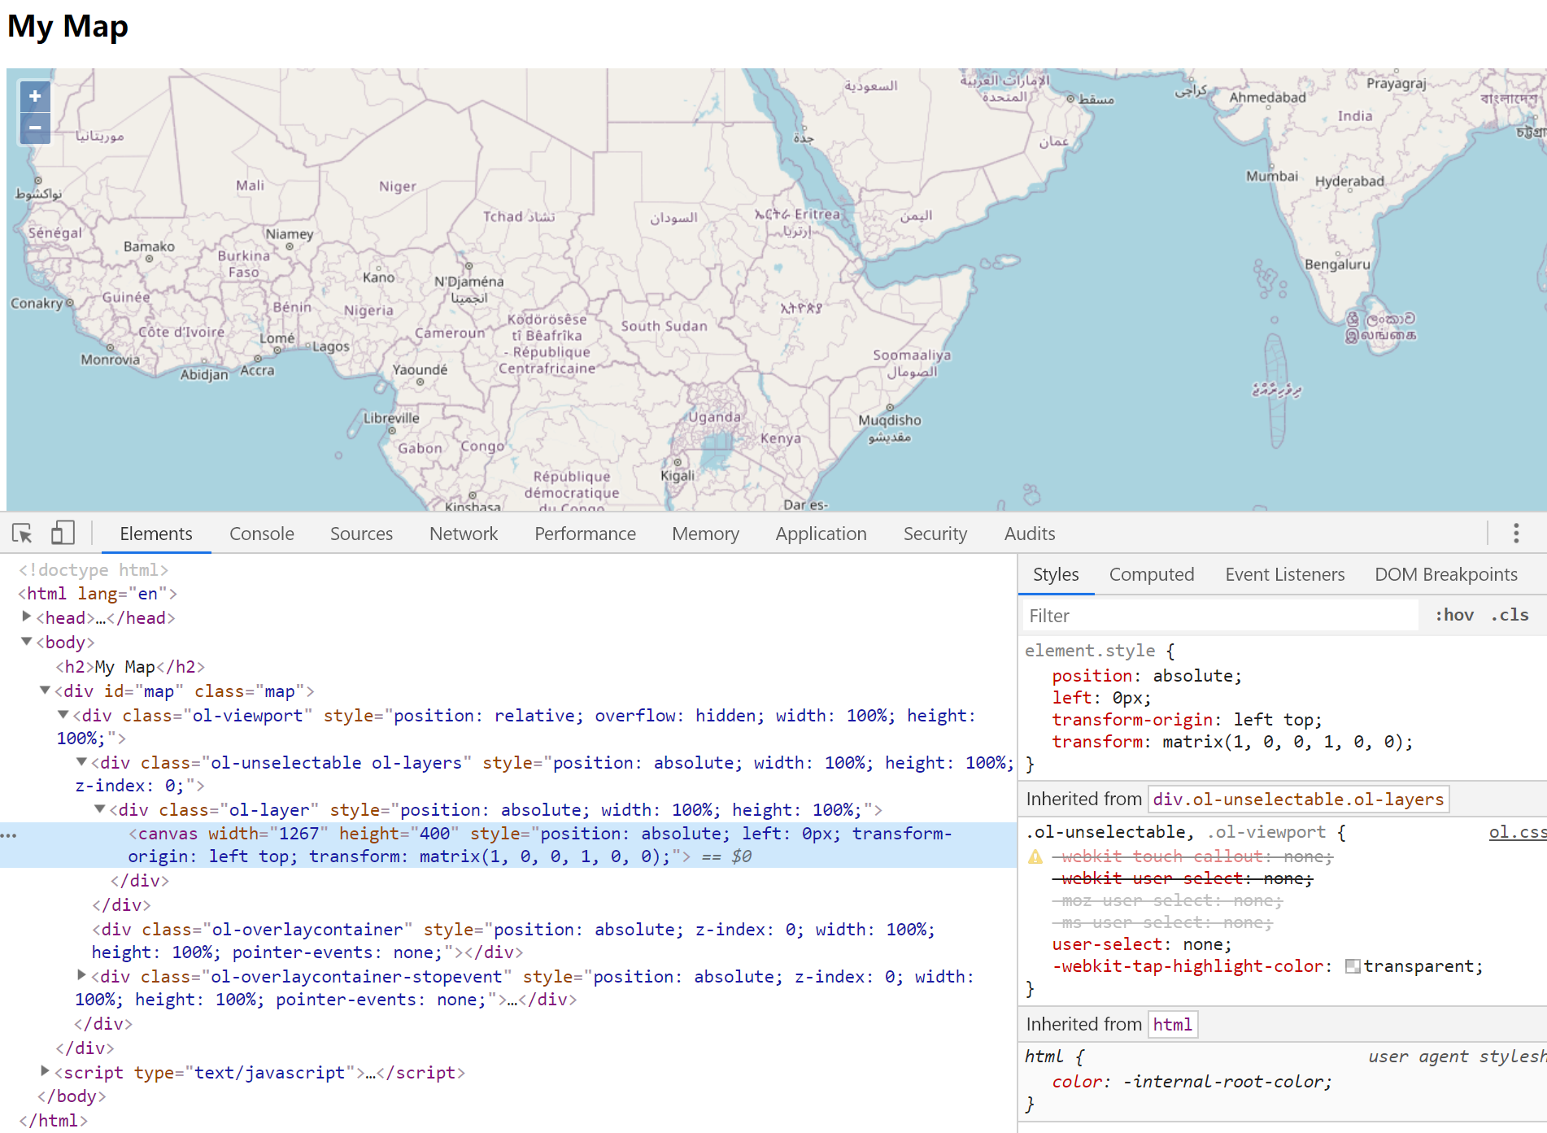Collapse the body element node
Image resolution: width=1547 pixels, height=1133 pixels.
click(26, 642)
